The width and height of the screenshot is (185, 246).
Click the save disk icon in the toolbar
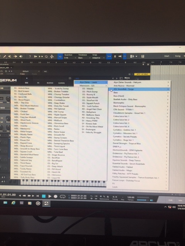pos(143,56)
